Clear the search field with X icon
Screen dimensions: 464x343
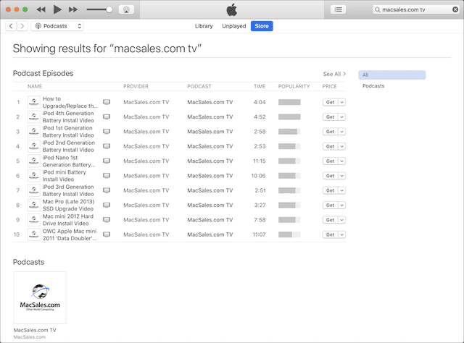[x=454, y=10]
